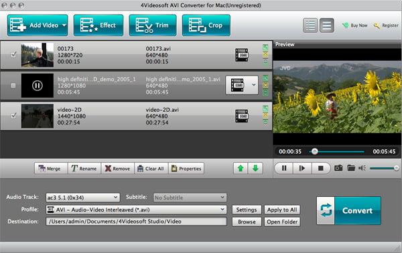Move selected video down with green arrow
This screenshot has height=253, width=402.
click(255, 168)
